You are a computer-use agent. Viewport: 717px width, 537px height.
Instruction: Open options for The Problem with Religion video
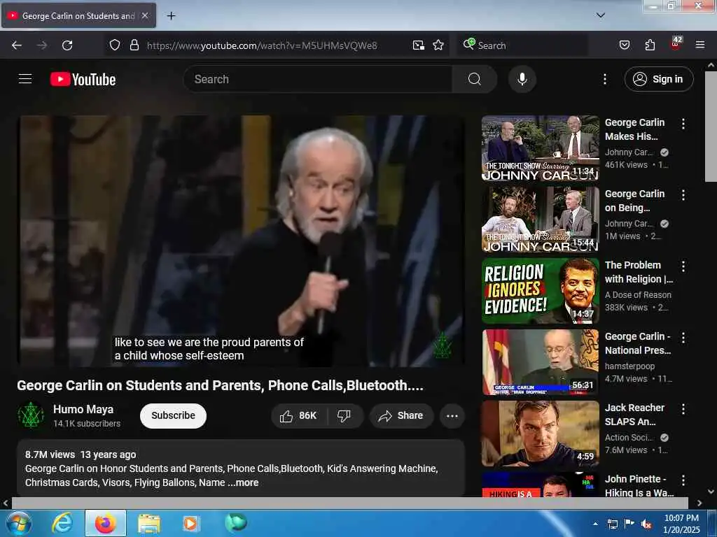click(683, 266)
